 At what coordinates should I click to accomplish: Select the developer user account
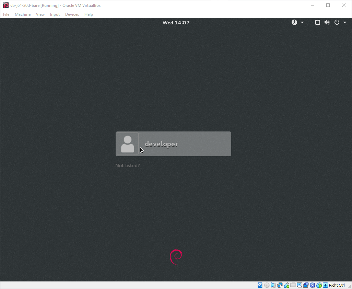(x=173, y=144)
